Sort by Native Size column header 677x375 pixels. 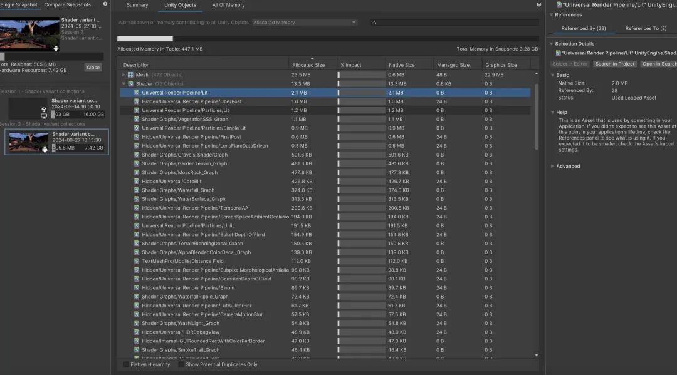point(409,65)
